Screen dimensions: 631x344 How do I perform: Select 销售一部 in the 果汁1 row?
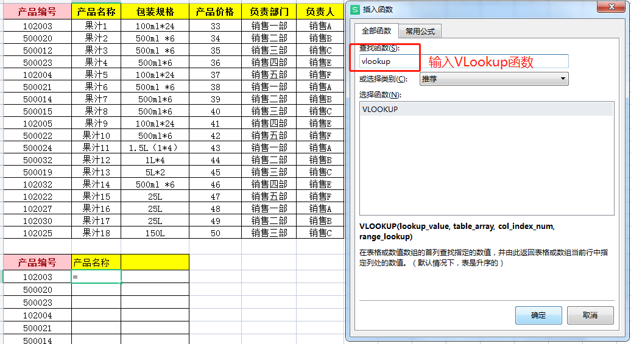tap(269, 26)
